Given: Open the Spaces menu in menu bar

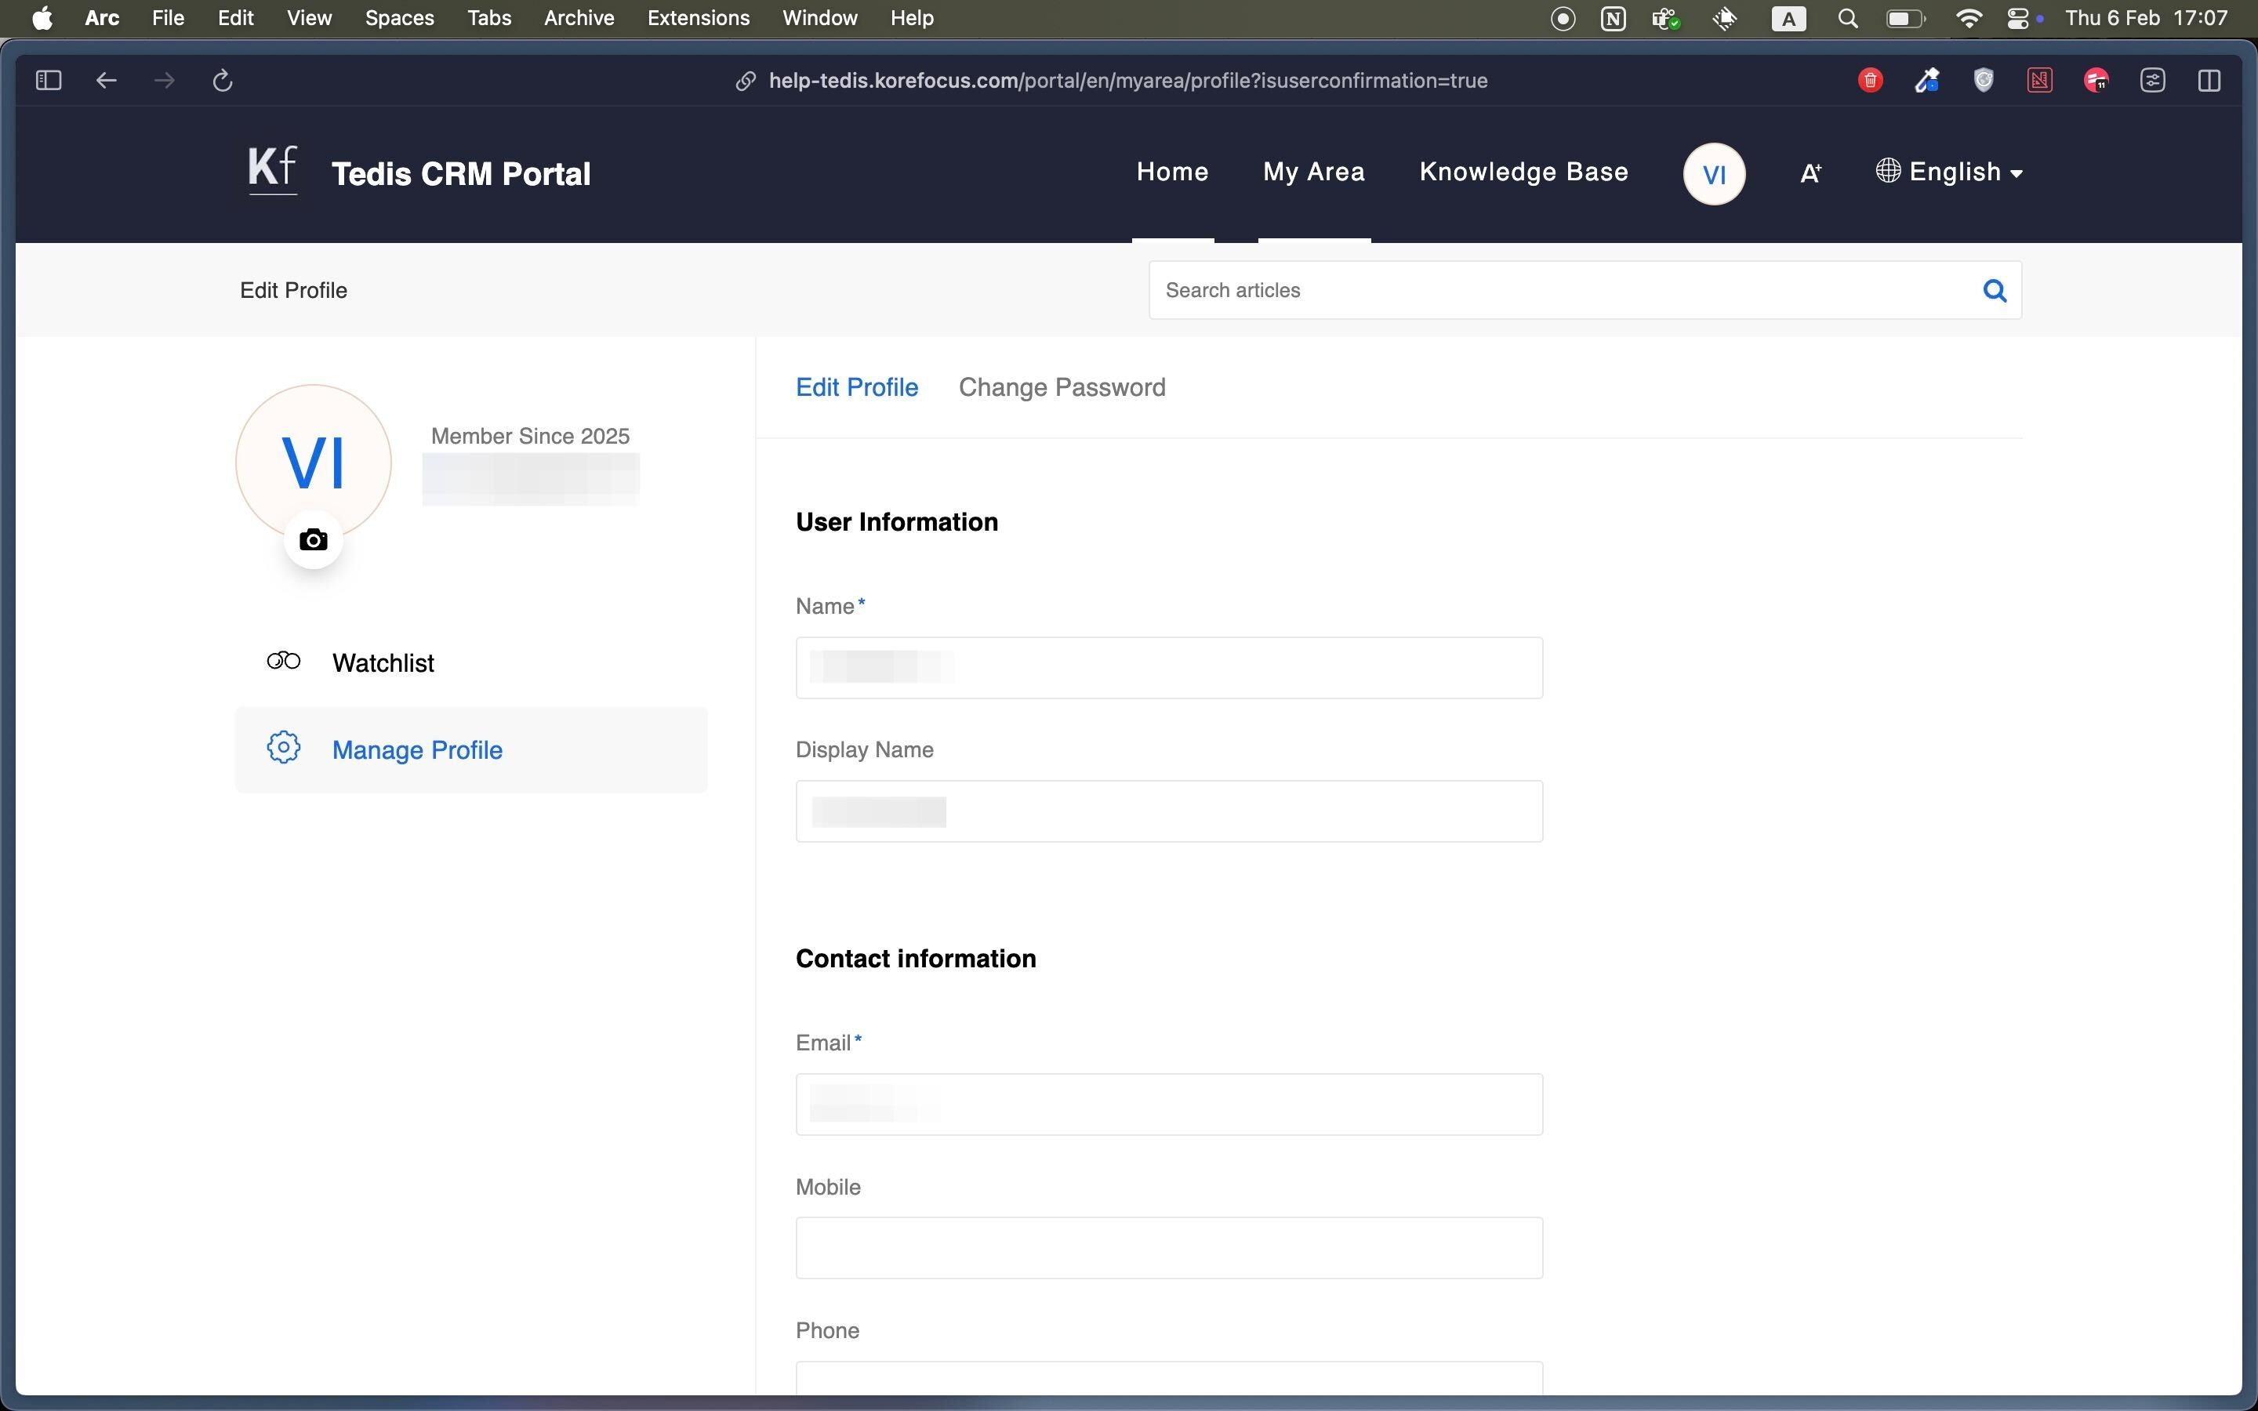Looking at the screenshot, I should tap(399, 18).
